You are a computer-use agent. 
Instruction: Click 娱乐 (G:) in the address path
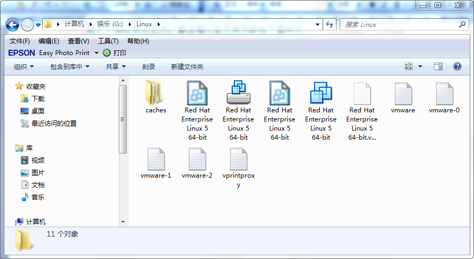click(110, 24)
